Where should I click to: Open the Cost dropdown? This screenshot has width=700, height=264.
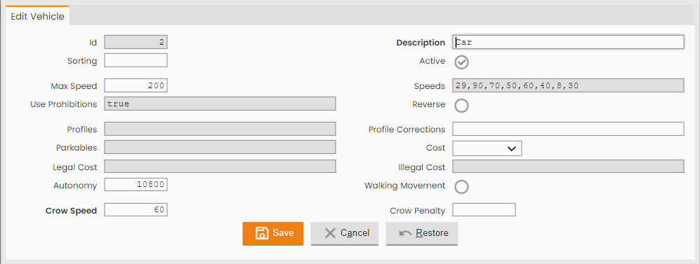487,148
